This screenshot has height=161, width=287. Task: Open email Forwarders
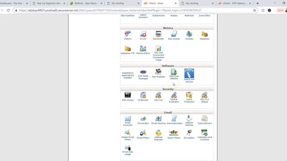[x=143, y=120]
